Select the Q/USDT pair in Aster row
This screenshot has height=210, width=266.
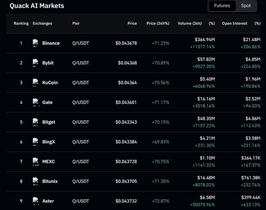81,201
